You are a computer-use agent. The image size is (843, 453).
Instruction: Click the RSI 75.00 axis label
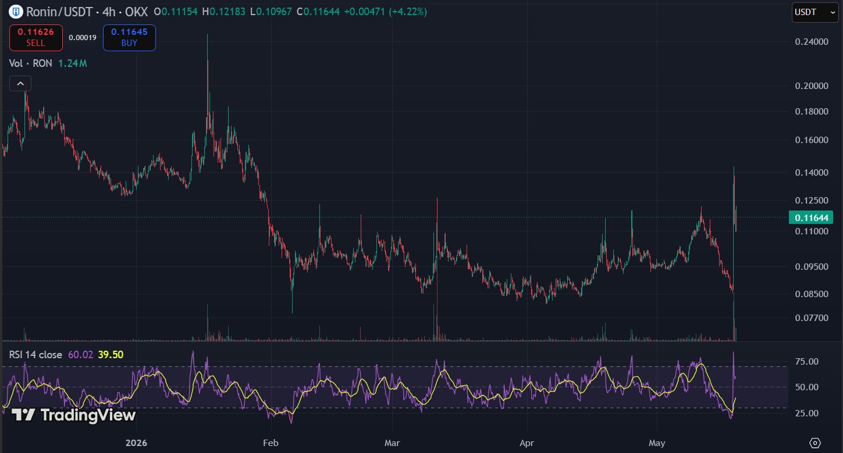coord(807,361)
